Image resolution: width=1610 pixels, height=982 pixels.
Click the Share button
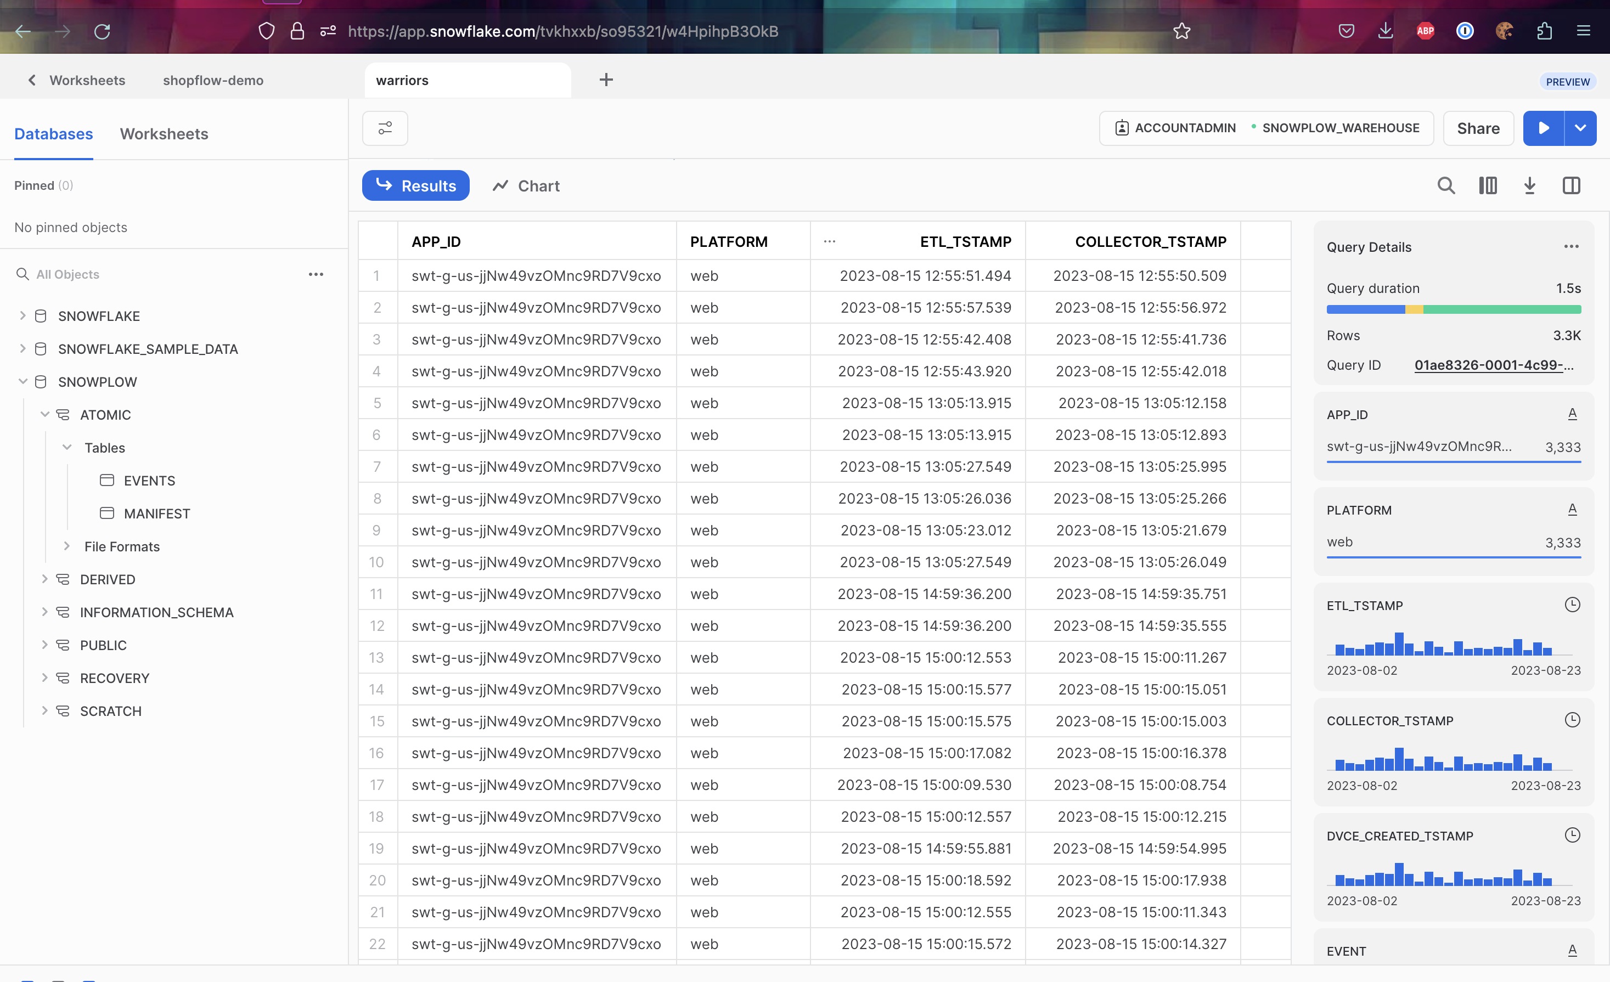click(x=1478, y=128)
